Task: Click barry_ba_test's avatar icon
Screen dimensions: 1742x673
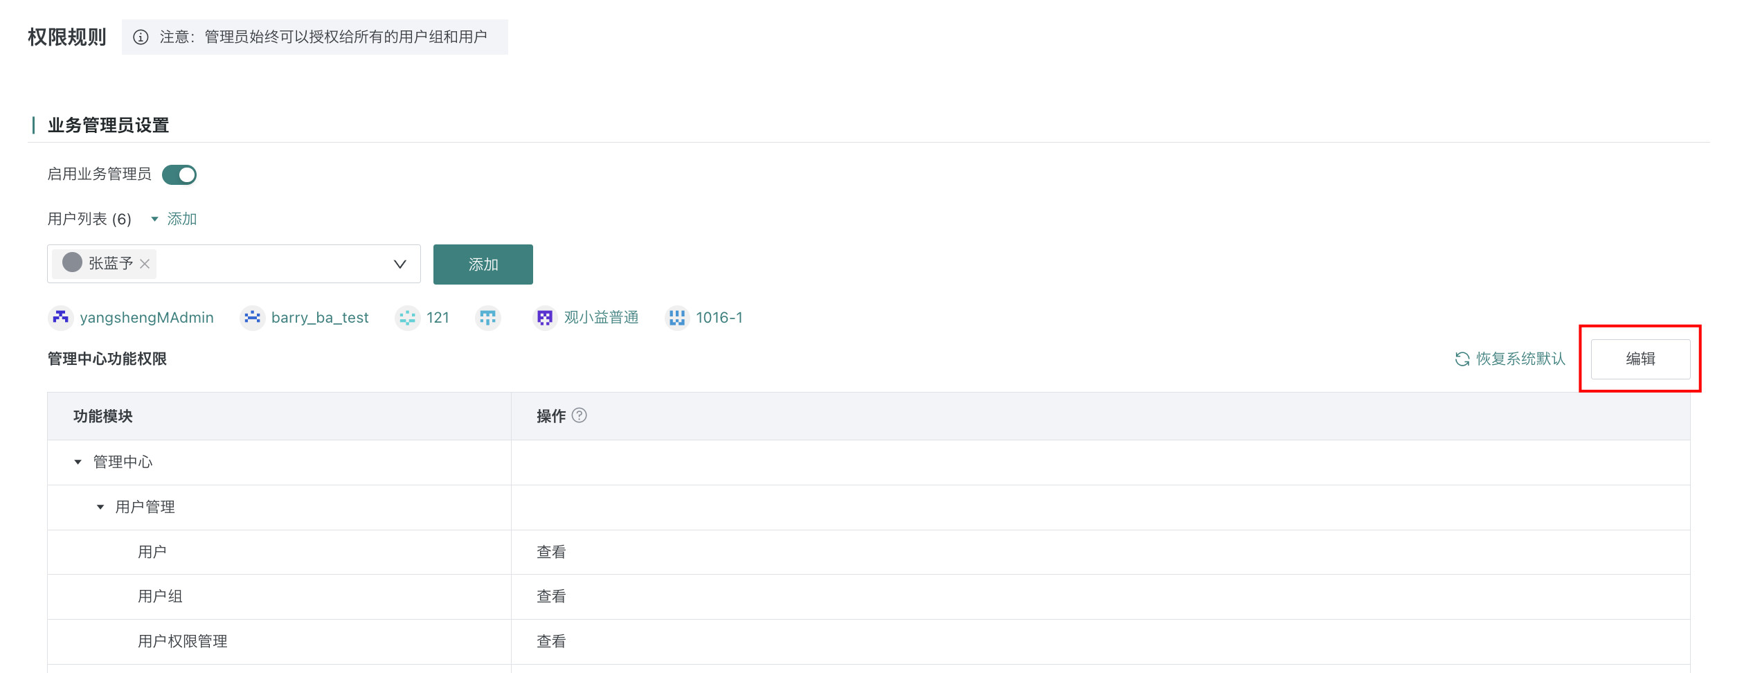Action: (253, 318)
